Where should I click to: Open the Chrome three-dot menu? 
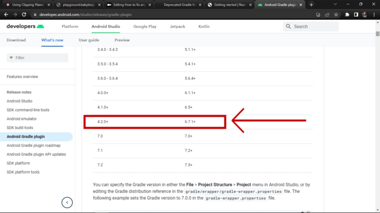[x=374, y=15]
